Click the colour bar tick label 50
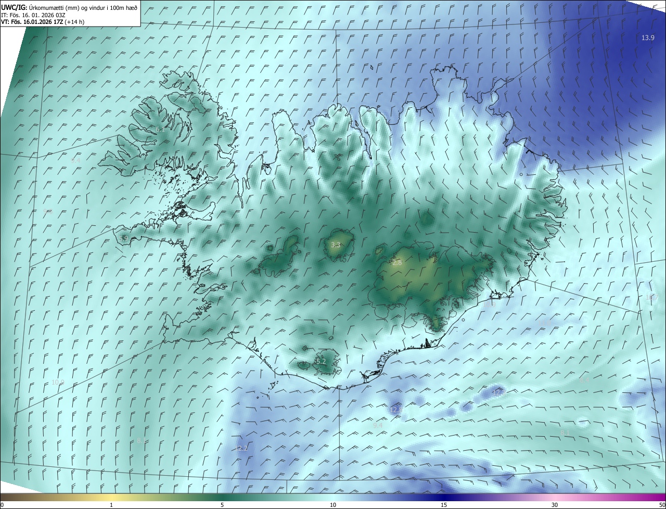Image resolution: width=666 pixels, height=509 pixels. coord(662,505)
